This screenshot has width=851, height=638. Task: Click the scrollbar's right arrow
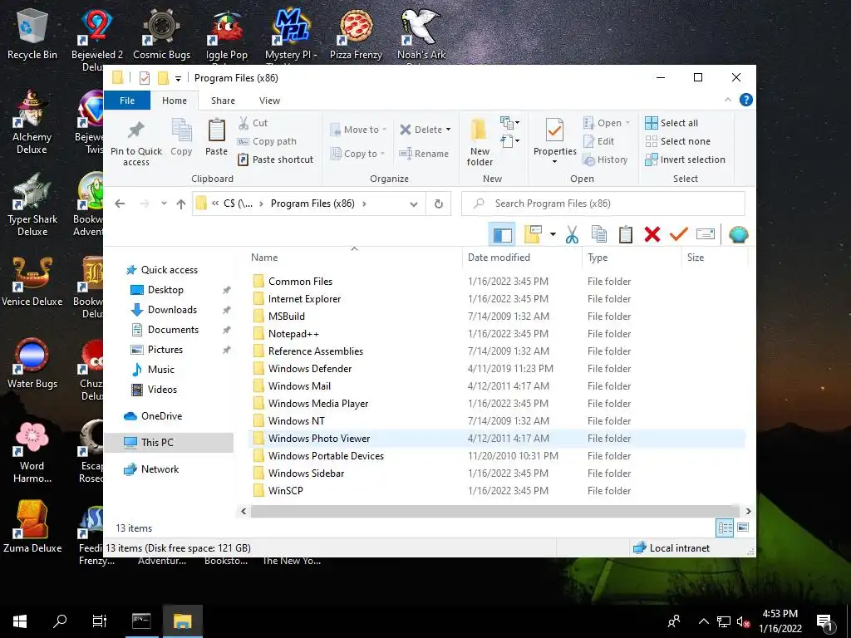[x=749, y=511]
